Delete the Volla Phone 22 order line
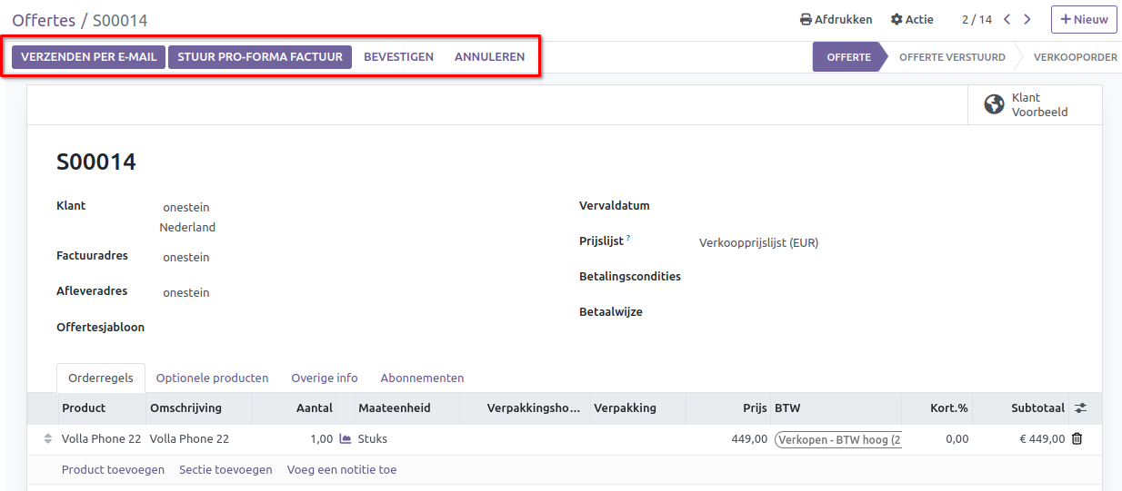This screenshot has height=491, width=1122. 1077,439
